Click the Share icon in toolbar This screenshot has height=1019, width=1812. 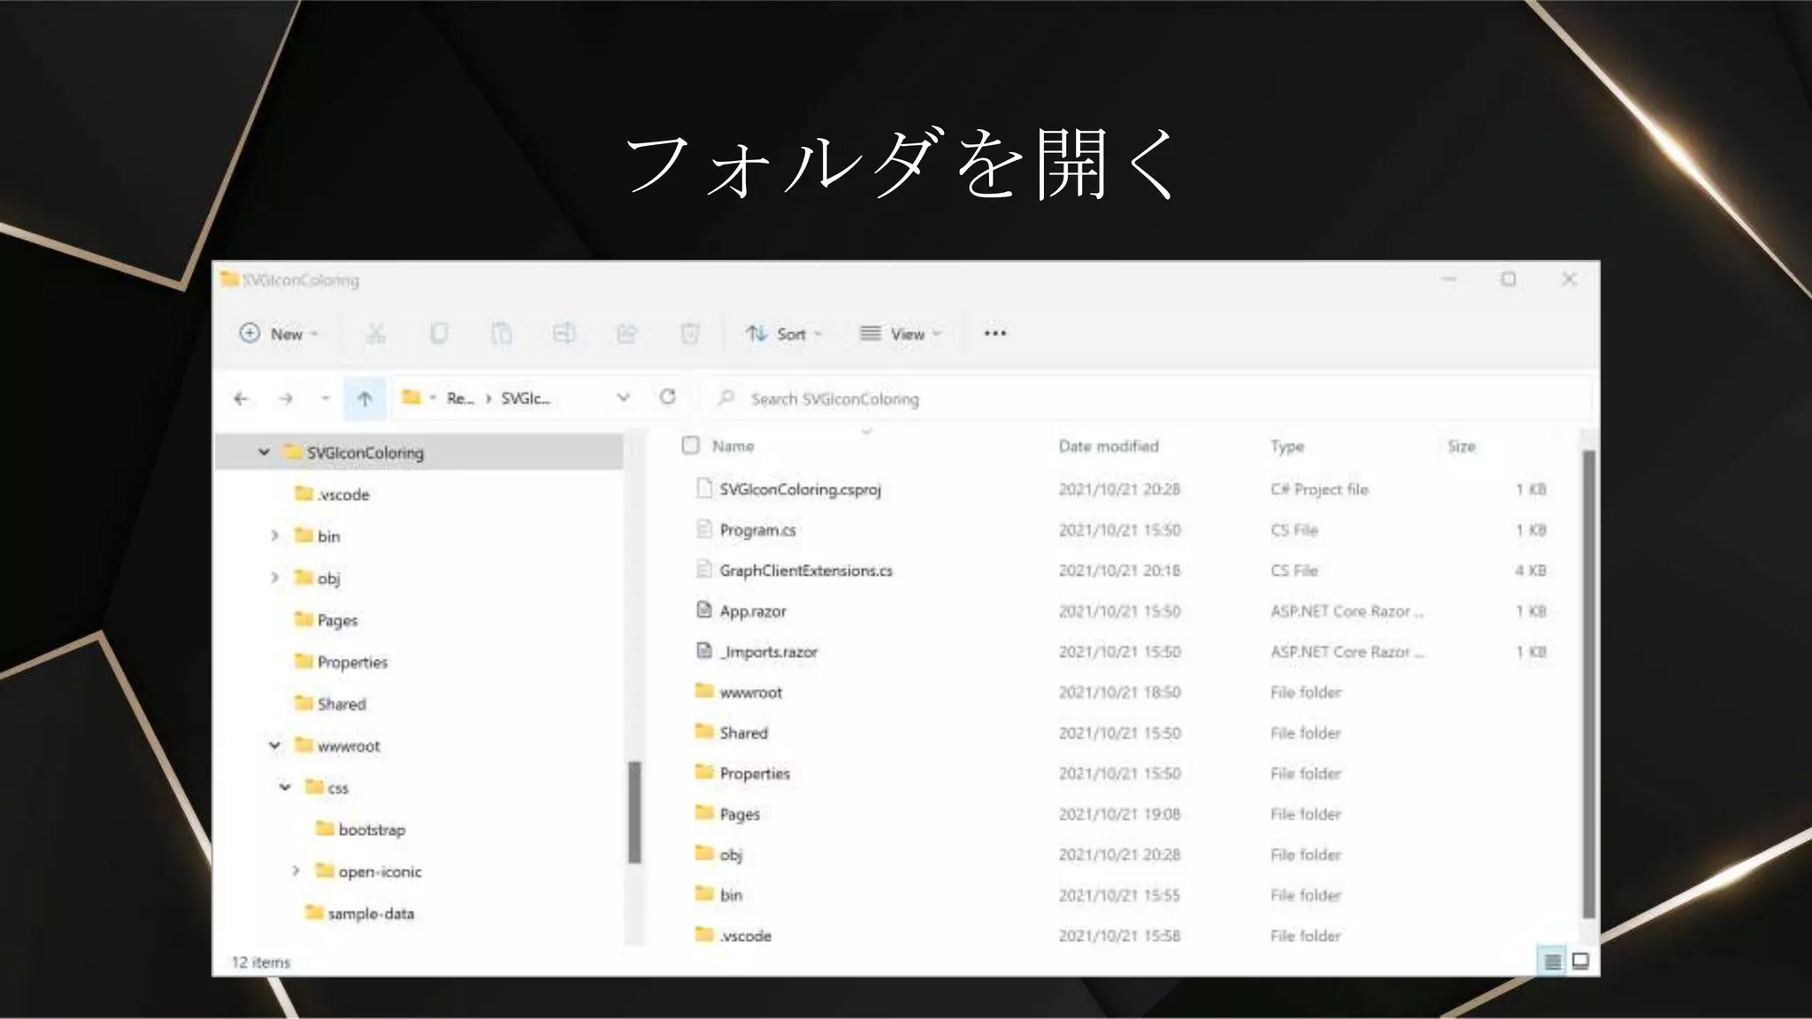click(x=627, y=333)
